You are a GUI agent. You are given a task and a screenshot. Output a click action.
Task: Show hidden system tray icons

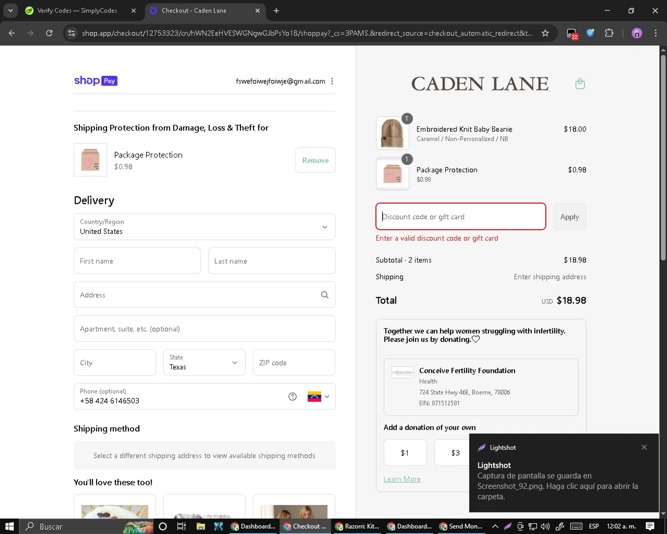click(x=495, y=526)
